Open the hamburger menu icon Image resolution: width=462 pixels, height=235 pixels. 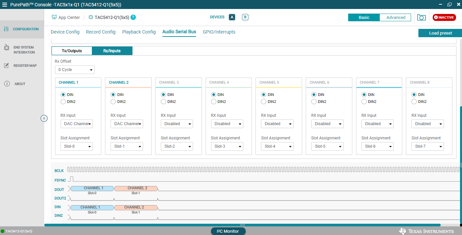point(5,5)
